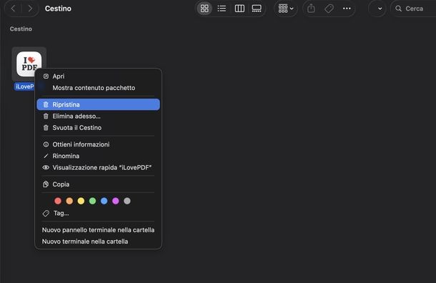This screenshot has width=436, height=283.
Task: Choose Visualizzazione rapida "iLovePDF"
Action: pyautogui.click(x=98, y=168)
